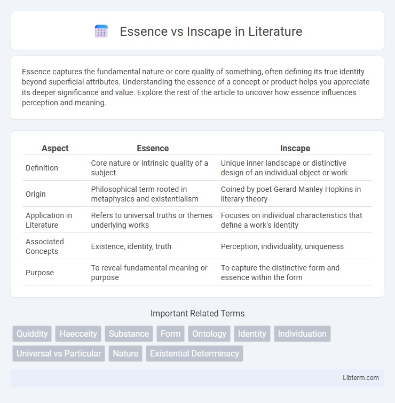Click the Individuation tag

302,334
